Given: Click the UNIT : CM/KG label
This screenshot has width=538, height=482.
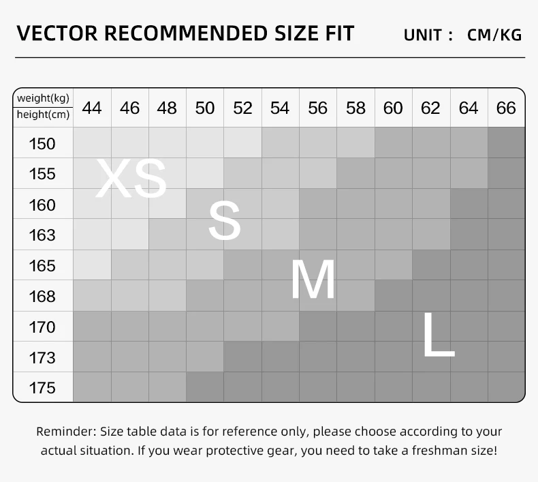Looking at the screenshot, I should point(462,35).
